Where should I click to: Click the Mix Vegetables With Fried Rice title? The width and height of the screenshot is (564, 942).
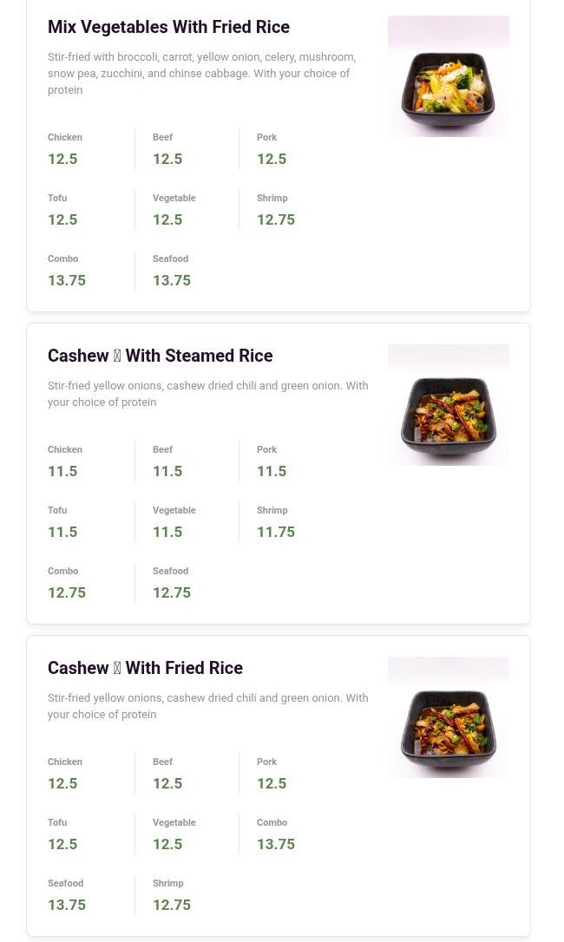[168, 27]
